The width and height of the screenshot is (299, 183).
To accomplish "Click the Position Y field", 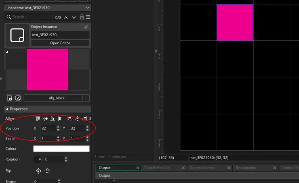I will click(x=78, y=128).
